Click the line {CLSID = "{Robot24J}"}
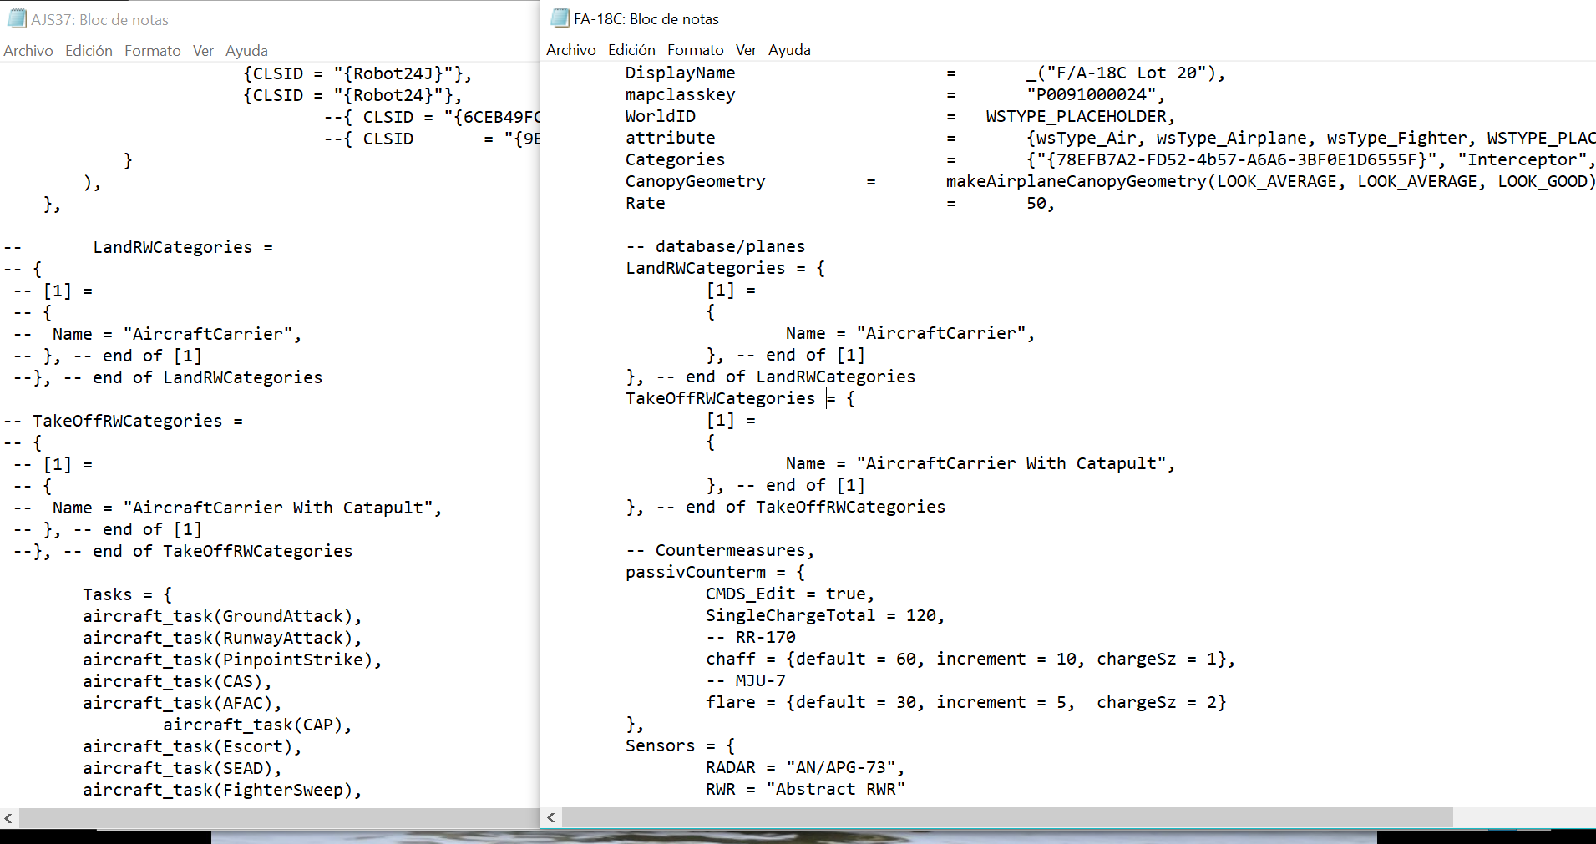 click(x=357, y=73)
